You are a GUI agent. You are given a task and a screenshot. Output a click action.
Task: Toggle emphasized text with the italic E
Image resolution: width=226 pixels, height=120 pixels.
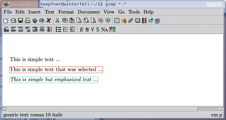pyautogui.click(x=81, y=29)
